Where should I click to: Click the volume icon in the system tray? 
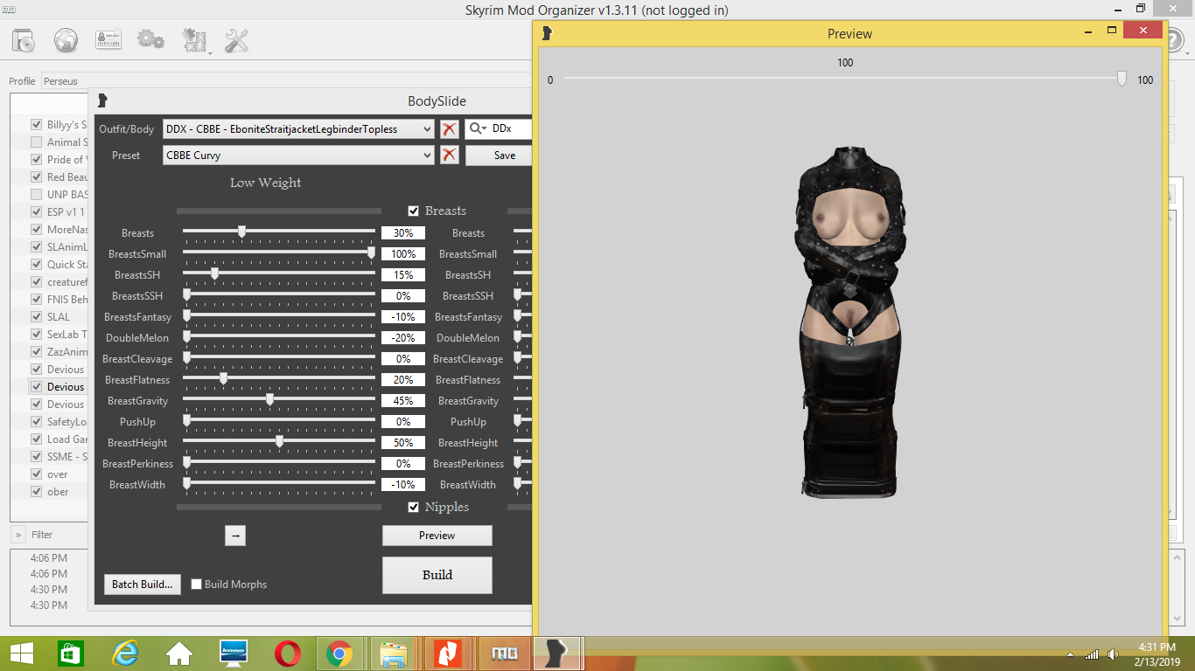click(x=1113, y=654)
